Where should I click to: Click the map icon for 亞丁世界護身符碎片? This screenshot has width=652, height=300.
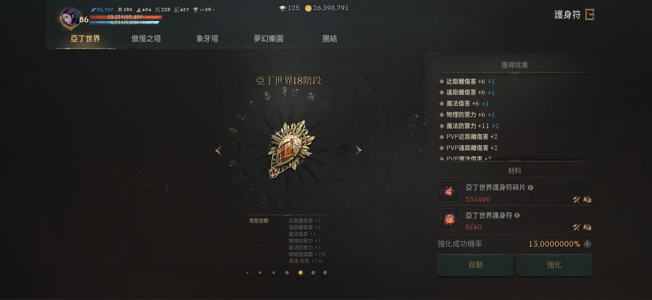point(587,199)
